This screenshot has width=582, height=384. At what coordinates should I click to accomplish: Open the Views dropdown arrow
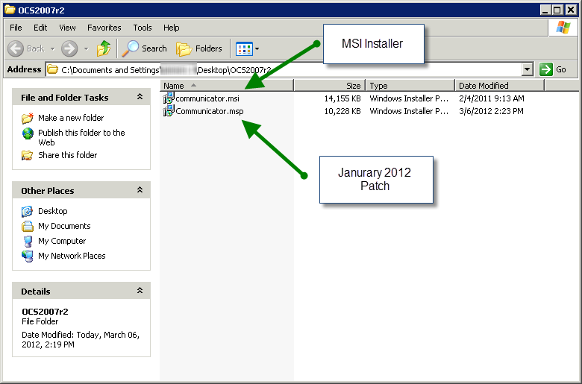[x=257, y=48]
